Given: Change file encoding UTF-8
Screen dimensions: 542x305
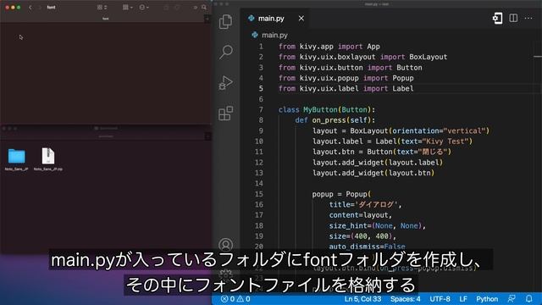Looking at the screenshot, I should pos(440,299).
